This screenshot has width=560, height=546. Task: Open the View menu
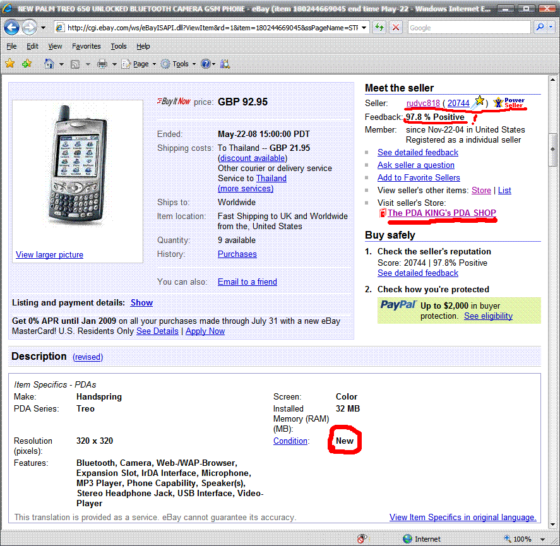click(x=55, y=46)
